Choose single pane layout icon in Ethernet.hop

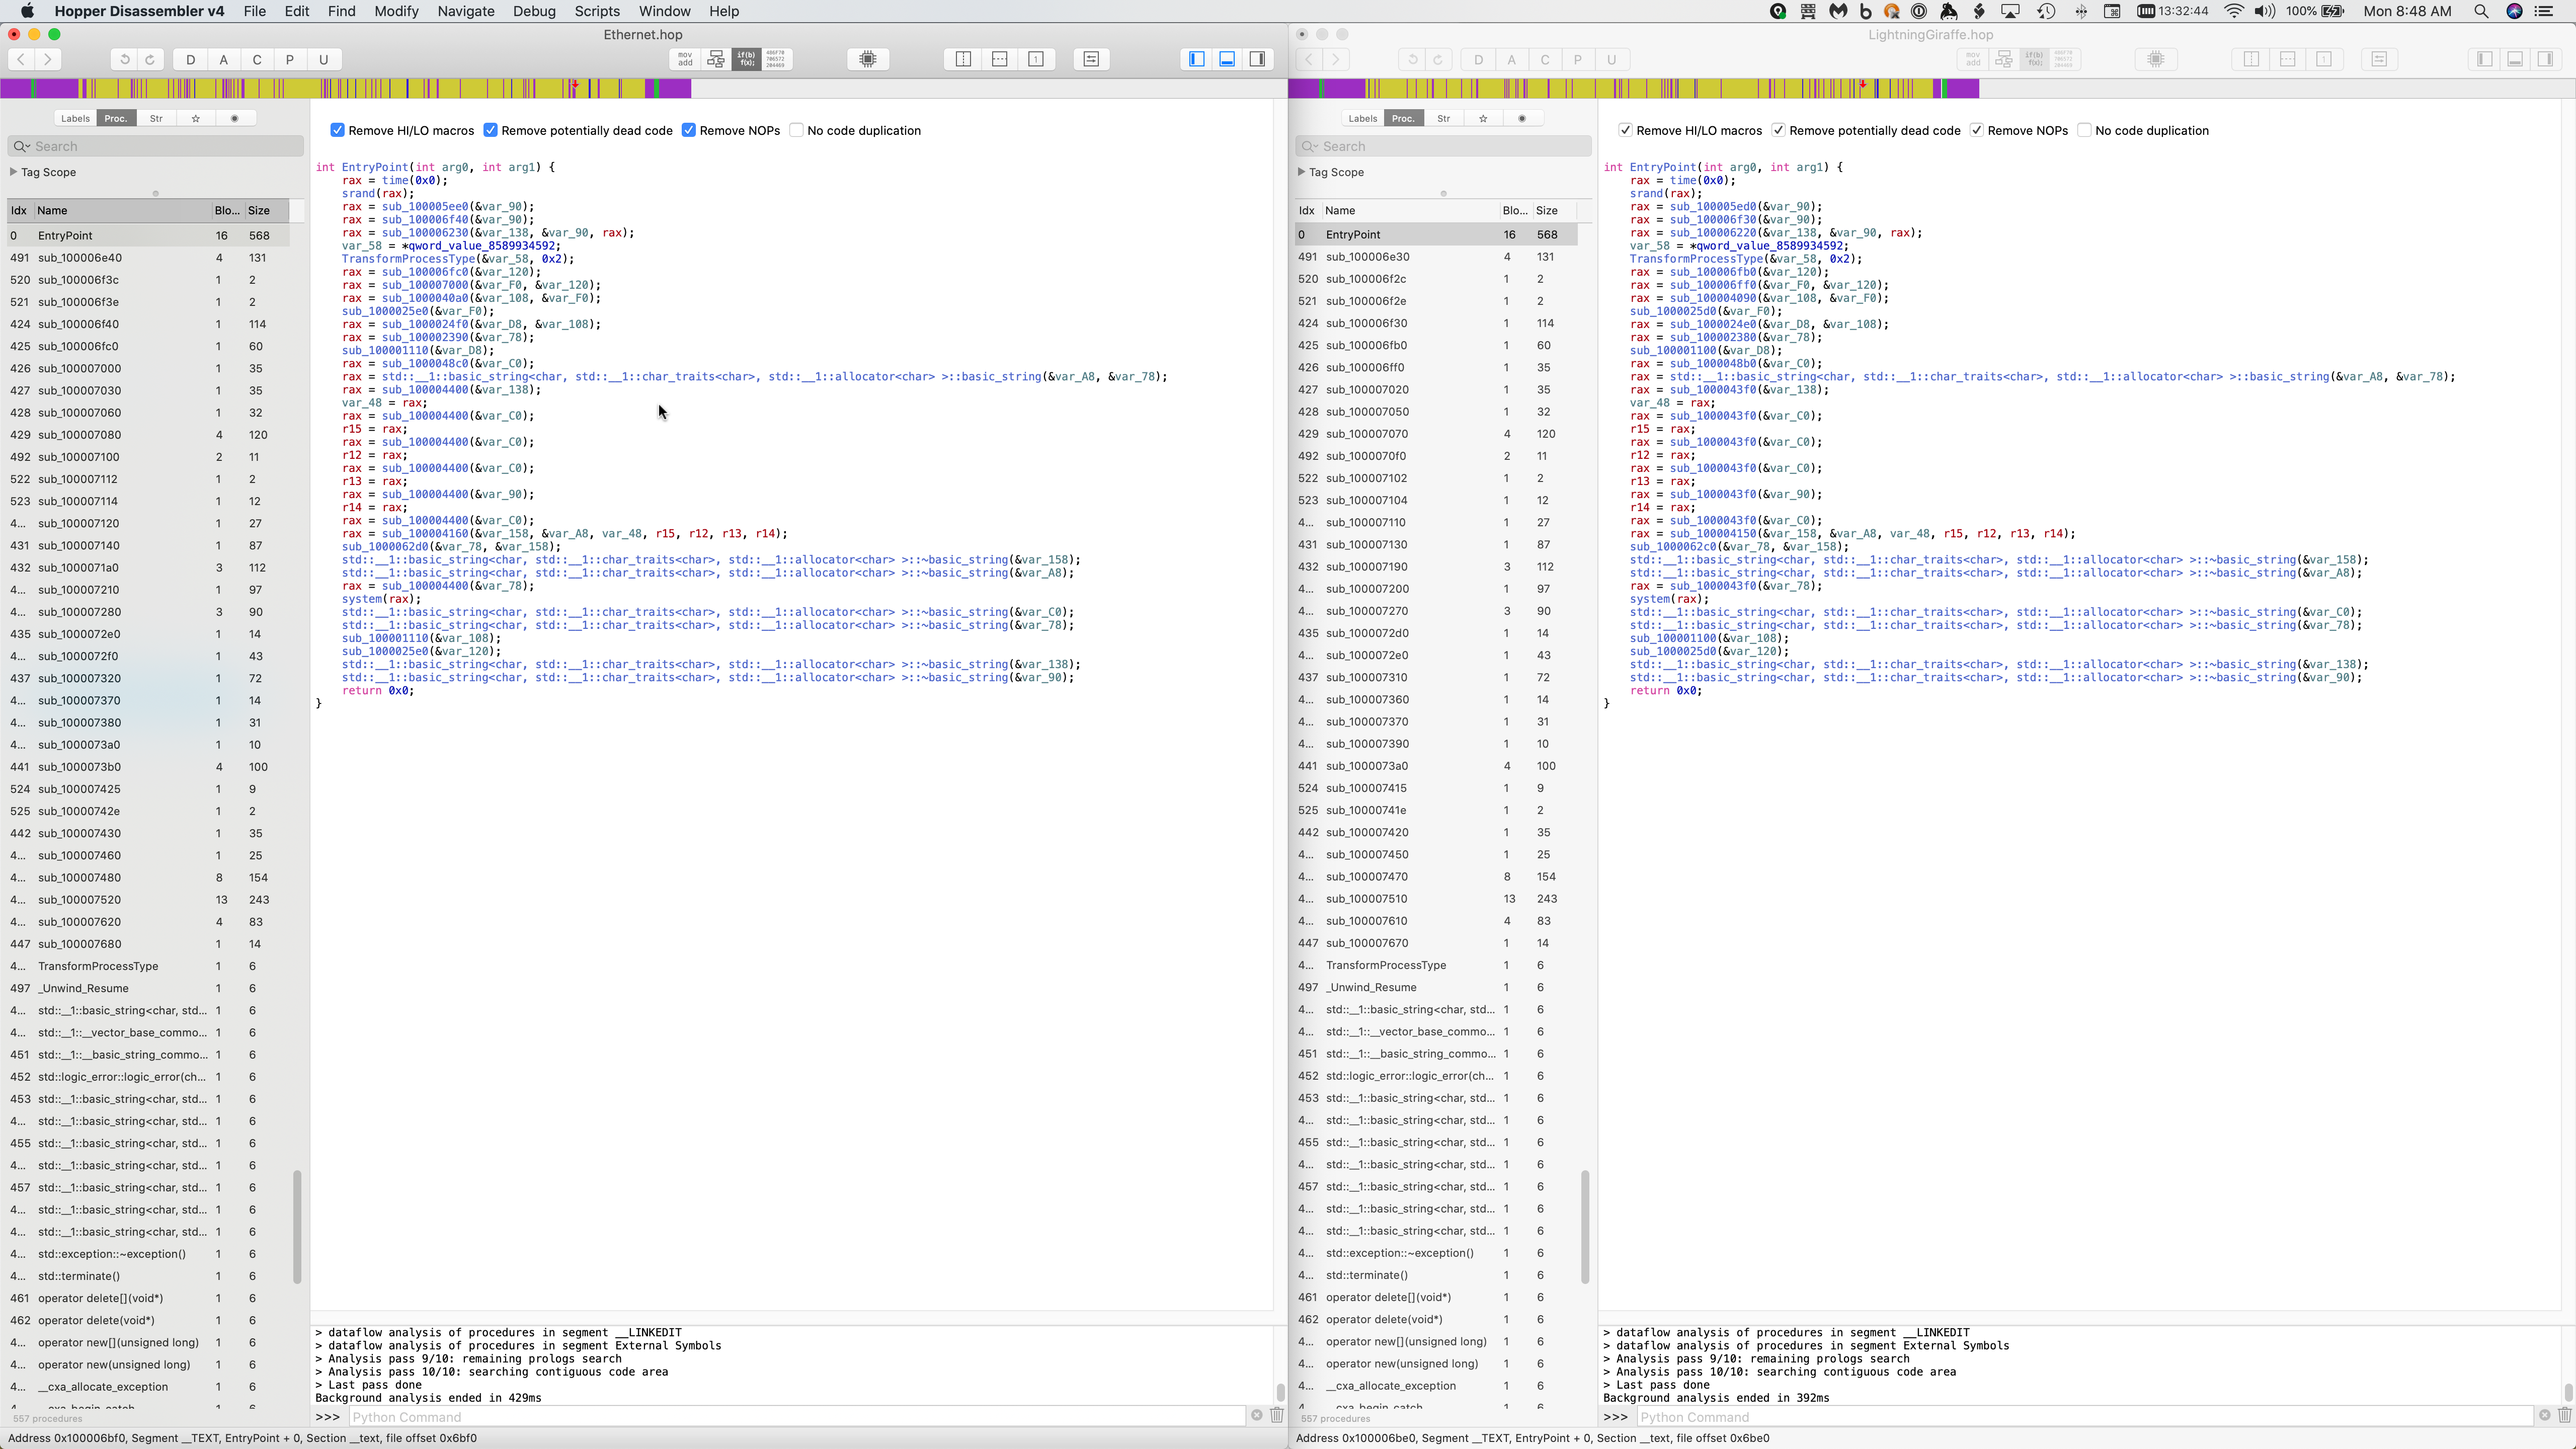pos(1036,59)
